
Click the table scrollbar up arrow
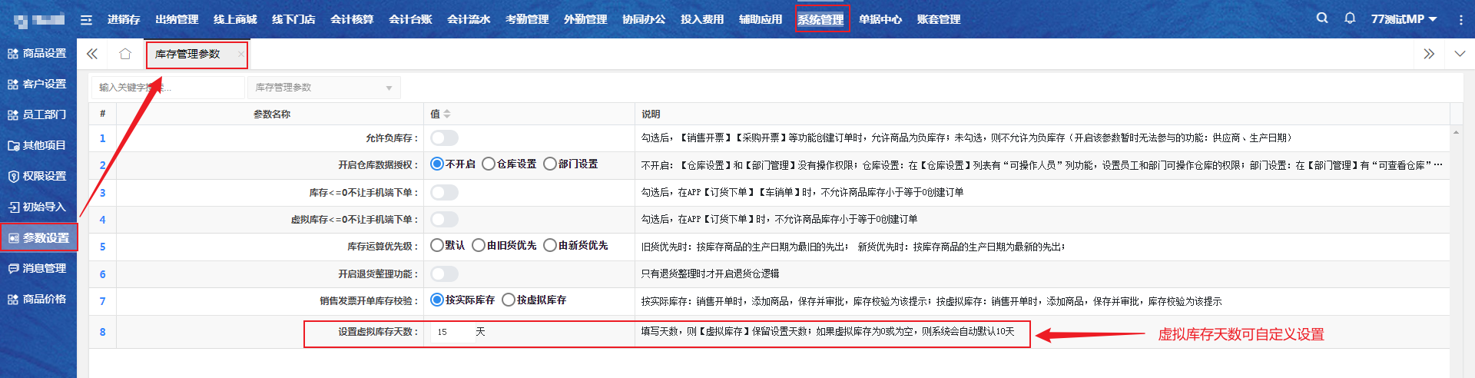(1456, 133)
